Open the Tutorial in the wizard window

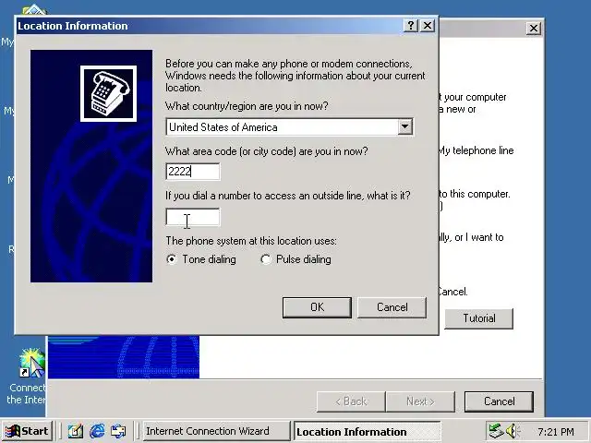pos(479,318)
